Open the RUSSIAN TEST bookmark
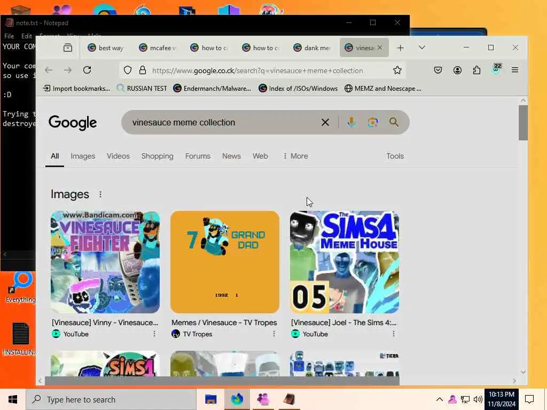547x410 pixels. pos(142,89)
